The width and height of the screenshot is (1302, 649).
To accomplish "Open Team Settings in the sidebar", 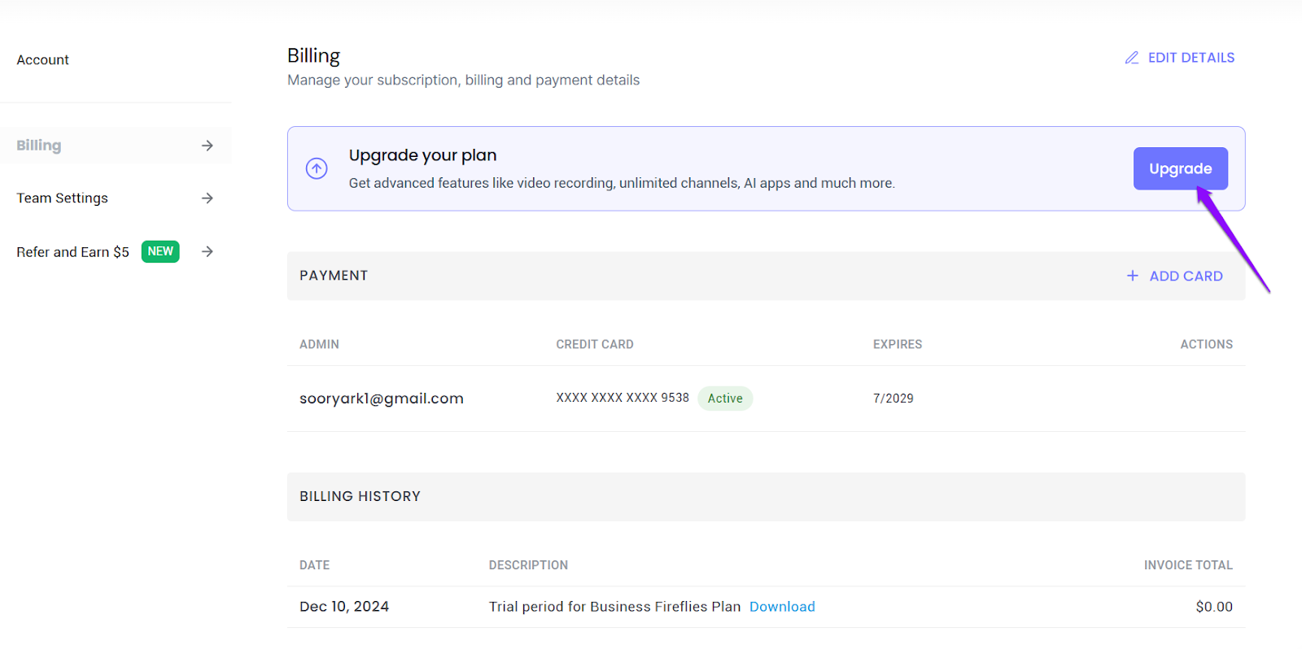I will (63, 198).
